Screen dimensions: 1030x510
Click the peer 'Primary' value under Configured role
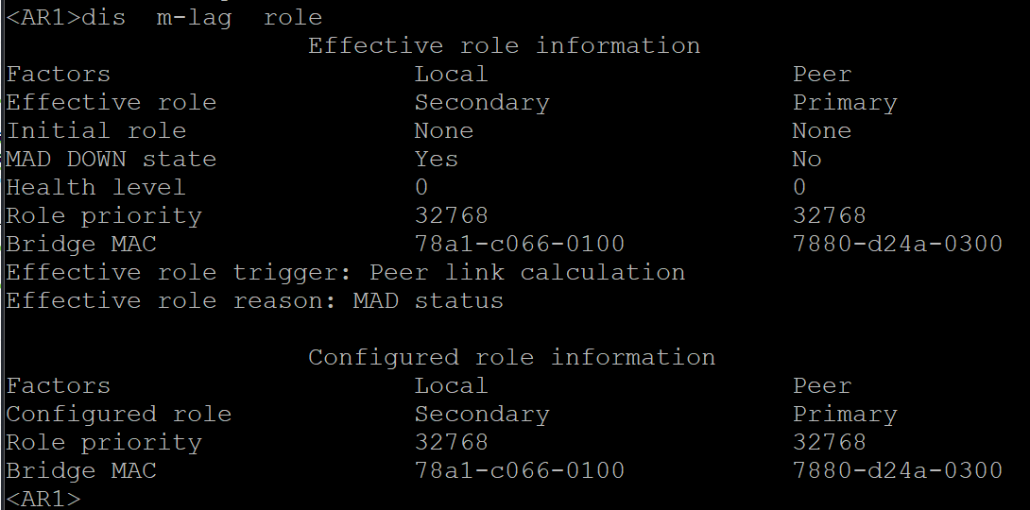tap(844, 415)
